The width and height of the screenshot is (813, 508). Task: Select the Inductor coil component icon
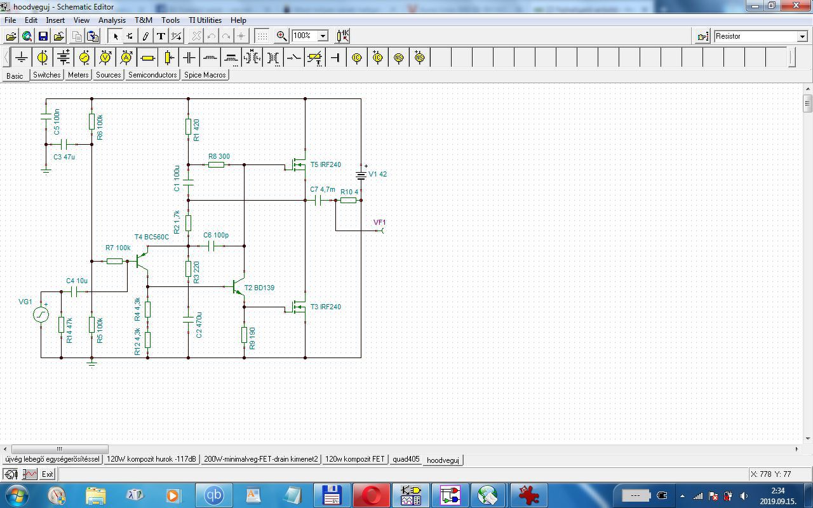[x=210, y=58]
